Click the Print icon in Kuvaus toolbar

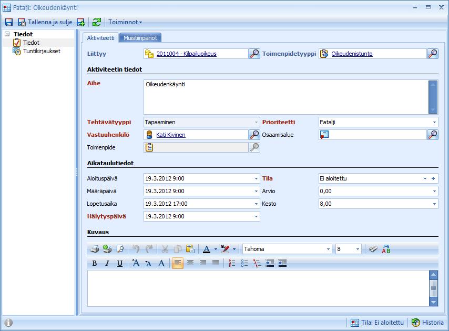(x=95, y=249)
